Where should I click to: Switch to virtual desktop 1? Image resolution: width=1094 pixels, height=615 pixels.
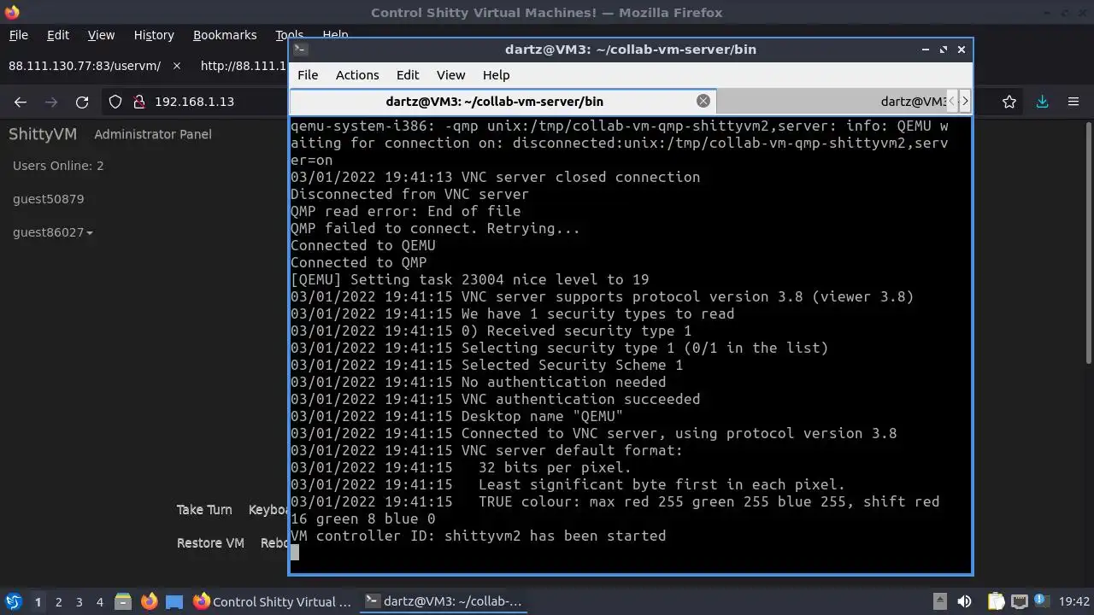(x=38, y=602)
